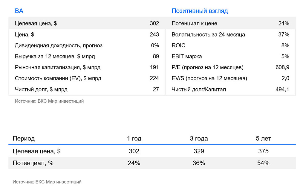Click the 5-year target price 375
The image size is (306, 191).
point(263,151)
